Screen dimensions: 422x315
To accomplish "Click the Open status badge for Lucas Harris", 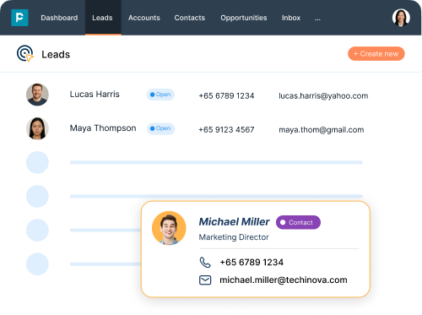I will click(160, 95).
